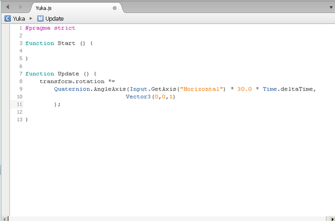The image size is (335, 221).
Task: Click 'AngleAxis' in the code
Action: [x=110, y=89]
